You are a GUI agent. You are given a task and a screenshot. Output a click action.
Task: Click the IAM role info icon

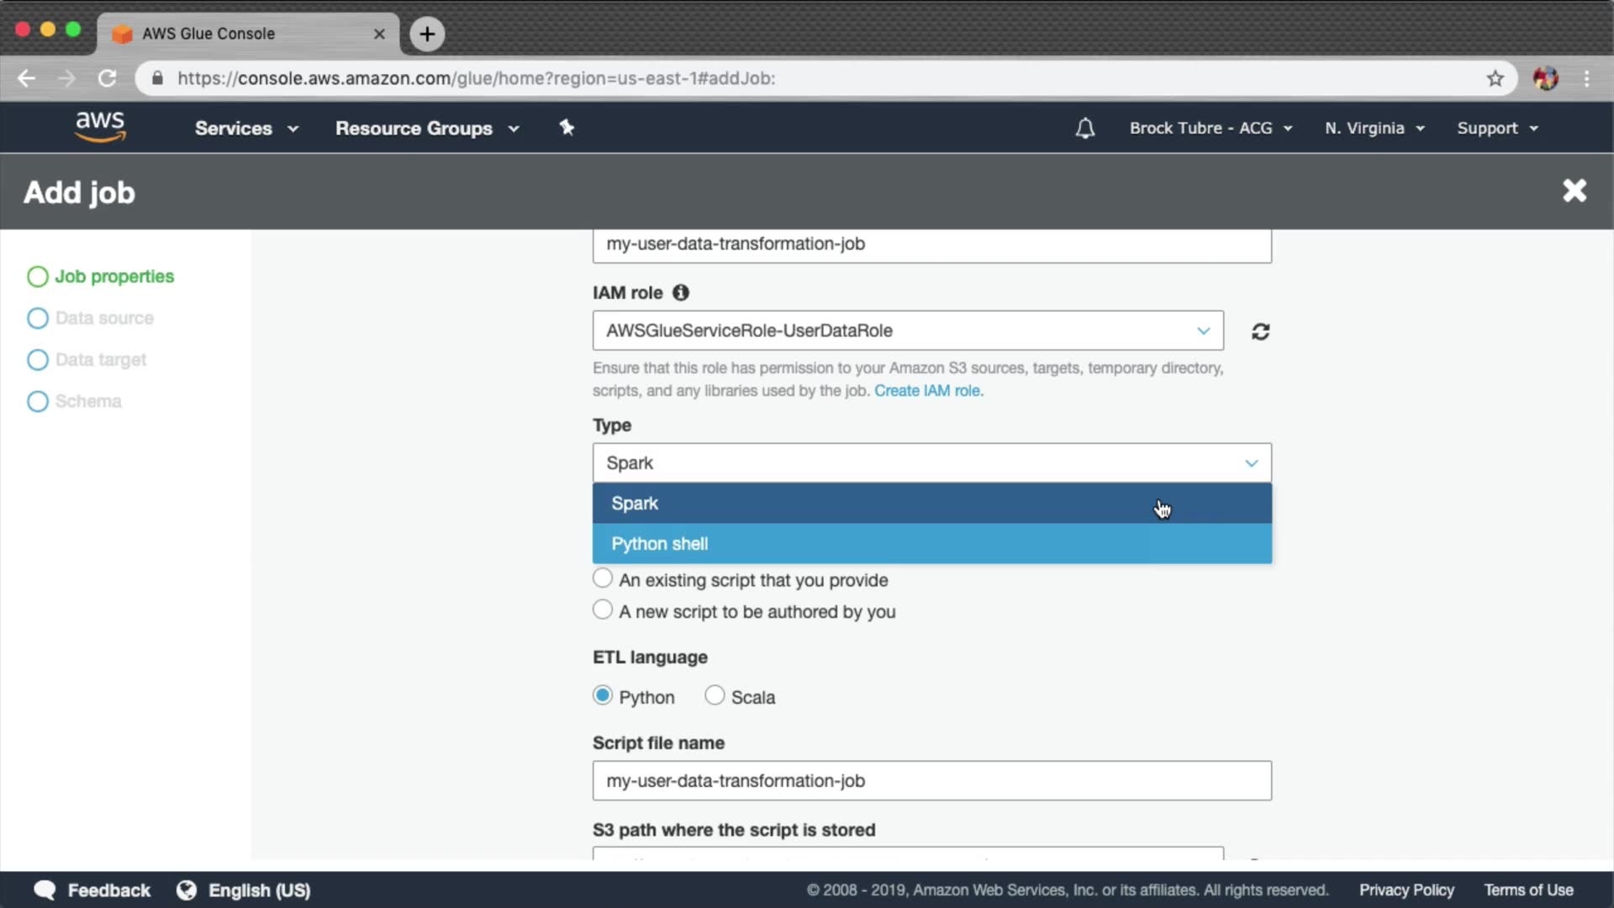pyautogui.click(x=681, y=293)
